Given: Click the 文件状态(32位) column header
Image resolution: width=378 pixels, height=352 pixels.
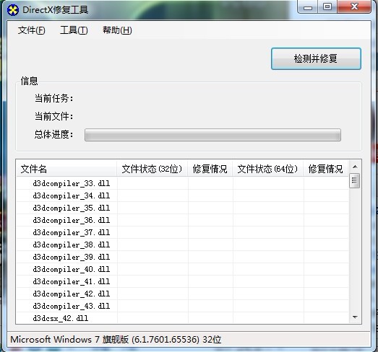Looking at the screenshot, I should point(152,169).
